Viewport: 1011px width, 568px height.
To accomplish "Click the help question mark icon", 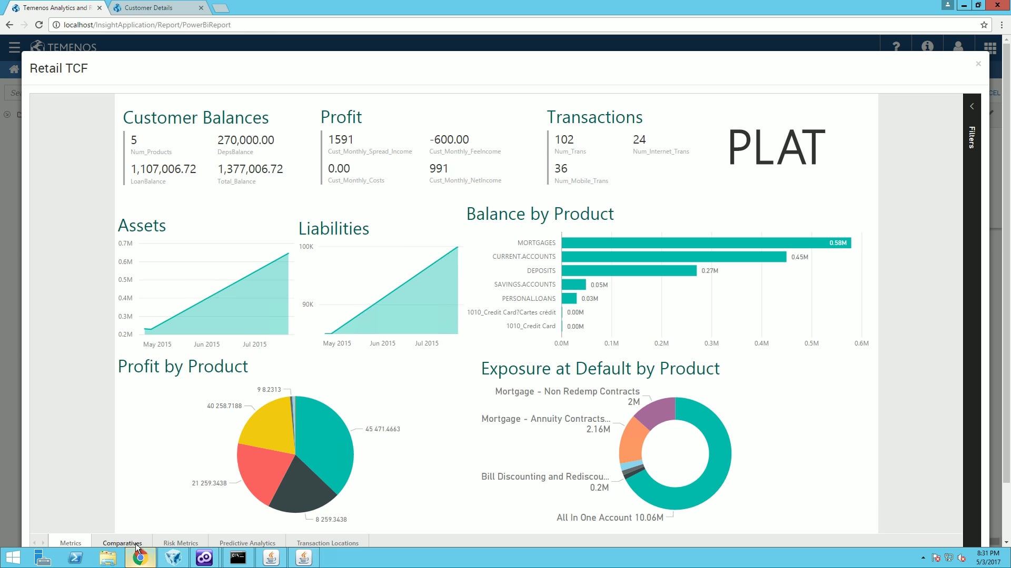I will click(x=896, y=46).
